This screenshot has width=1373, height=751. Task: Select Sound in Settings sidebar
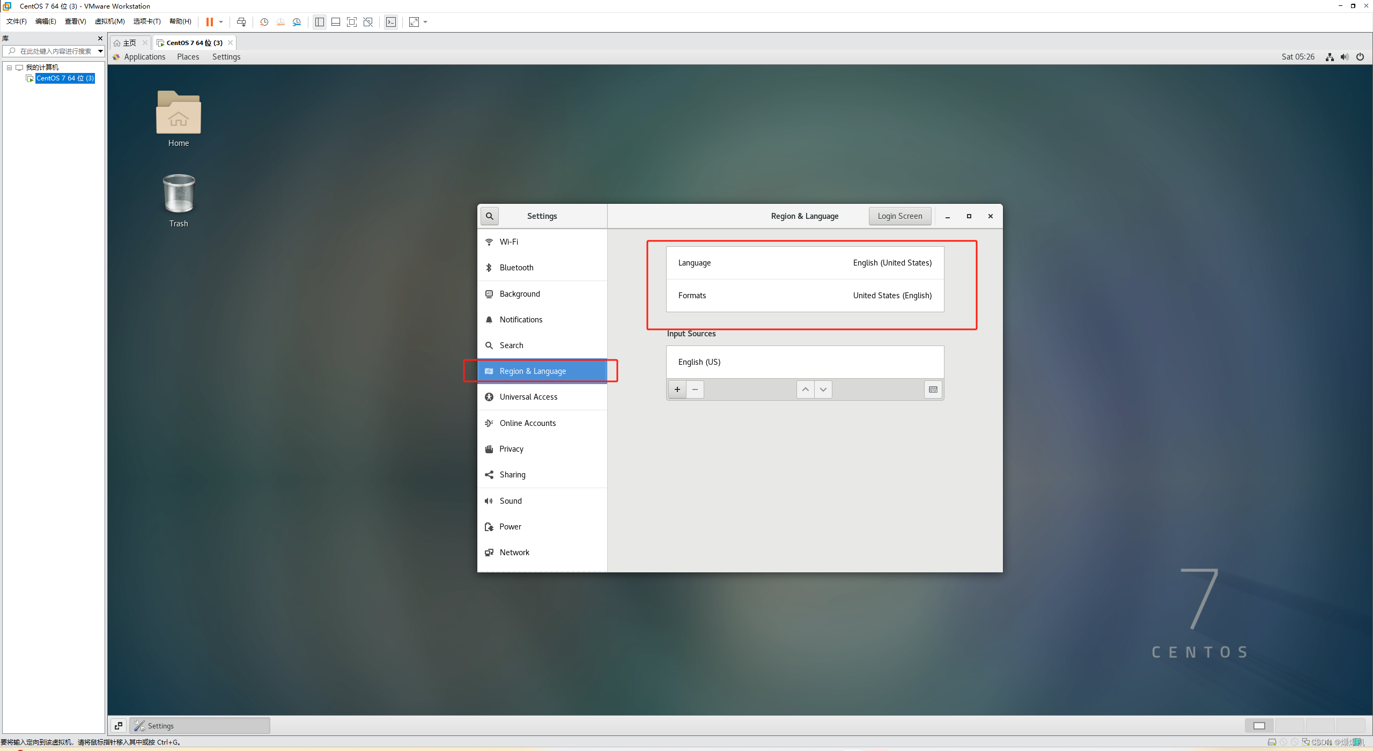pyautogui.click(x=542, y=501)
